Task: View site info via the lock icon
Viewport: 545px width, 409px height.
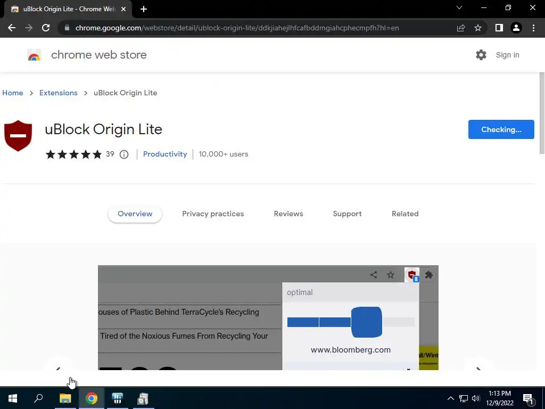Action: 67,28
